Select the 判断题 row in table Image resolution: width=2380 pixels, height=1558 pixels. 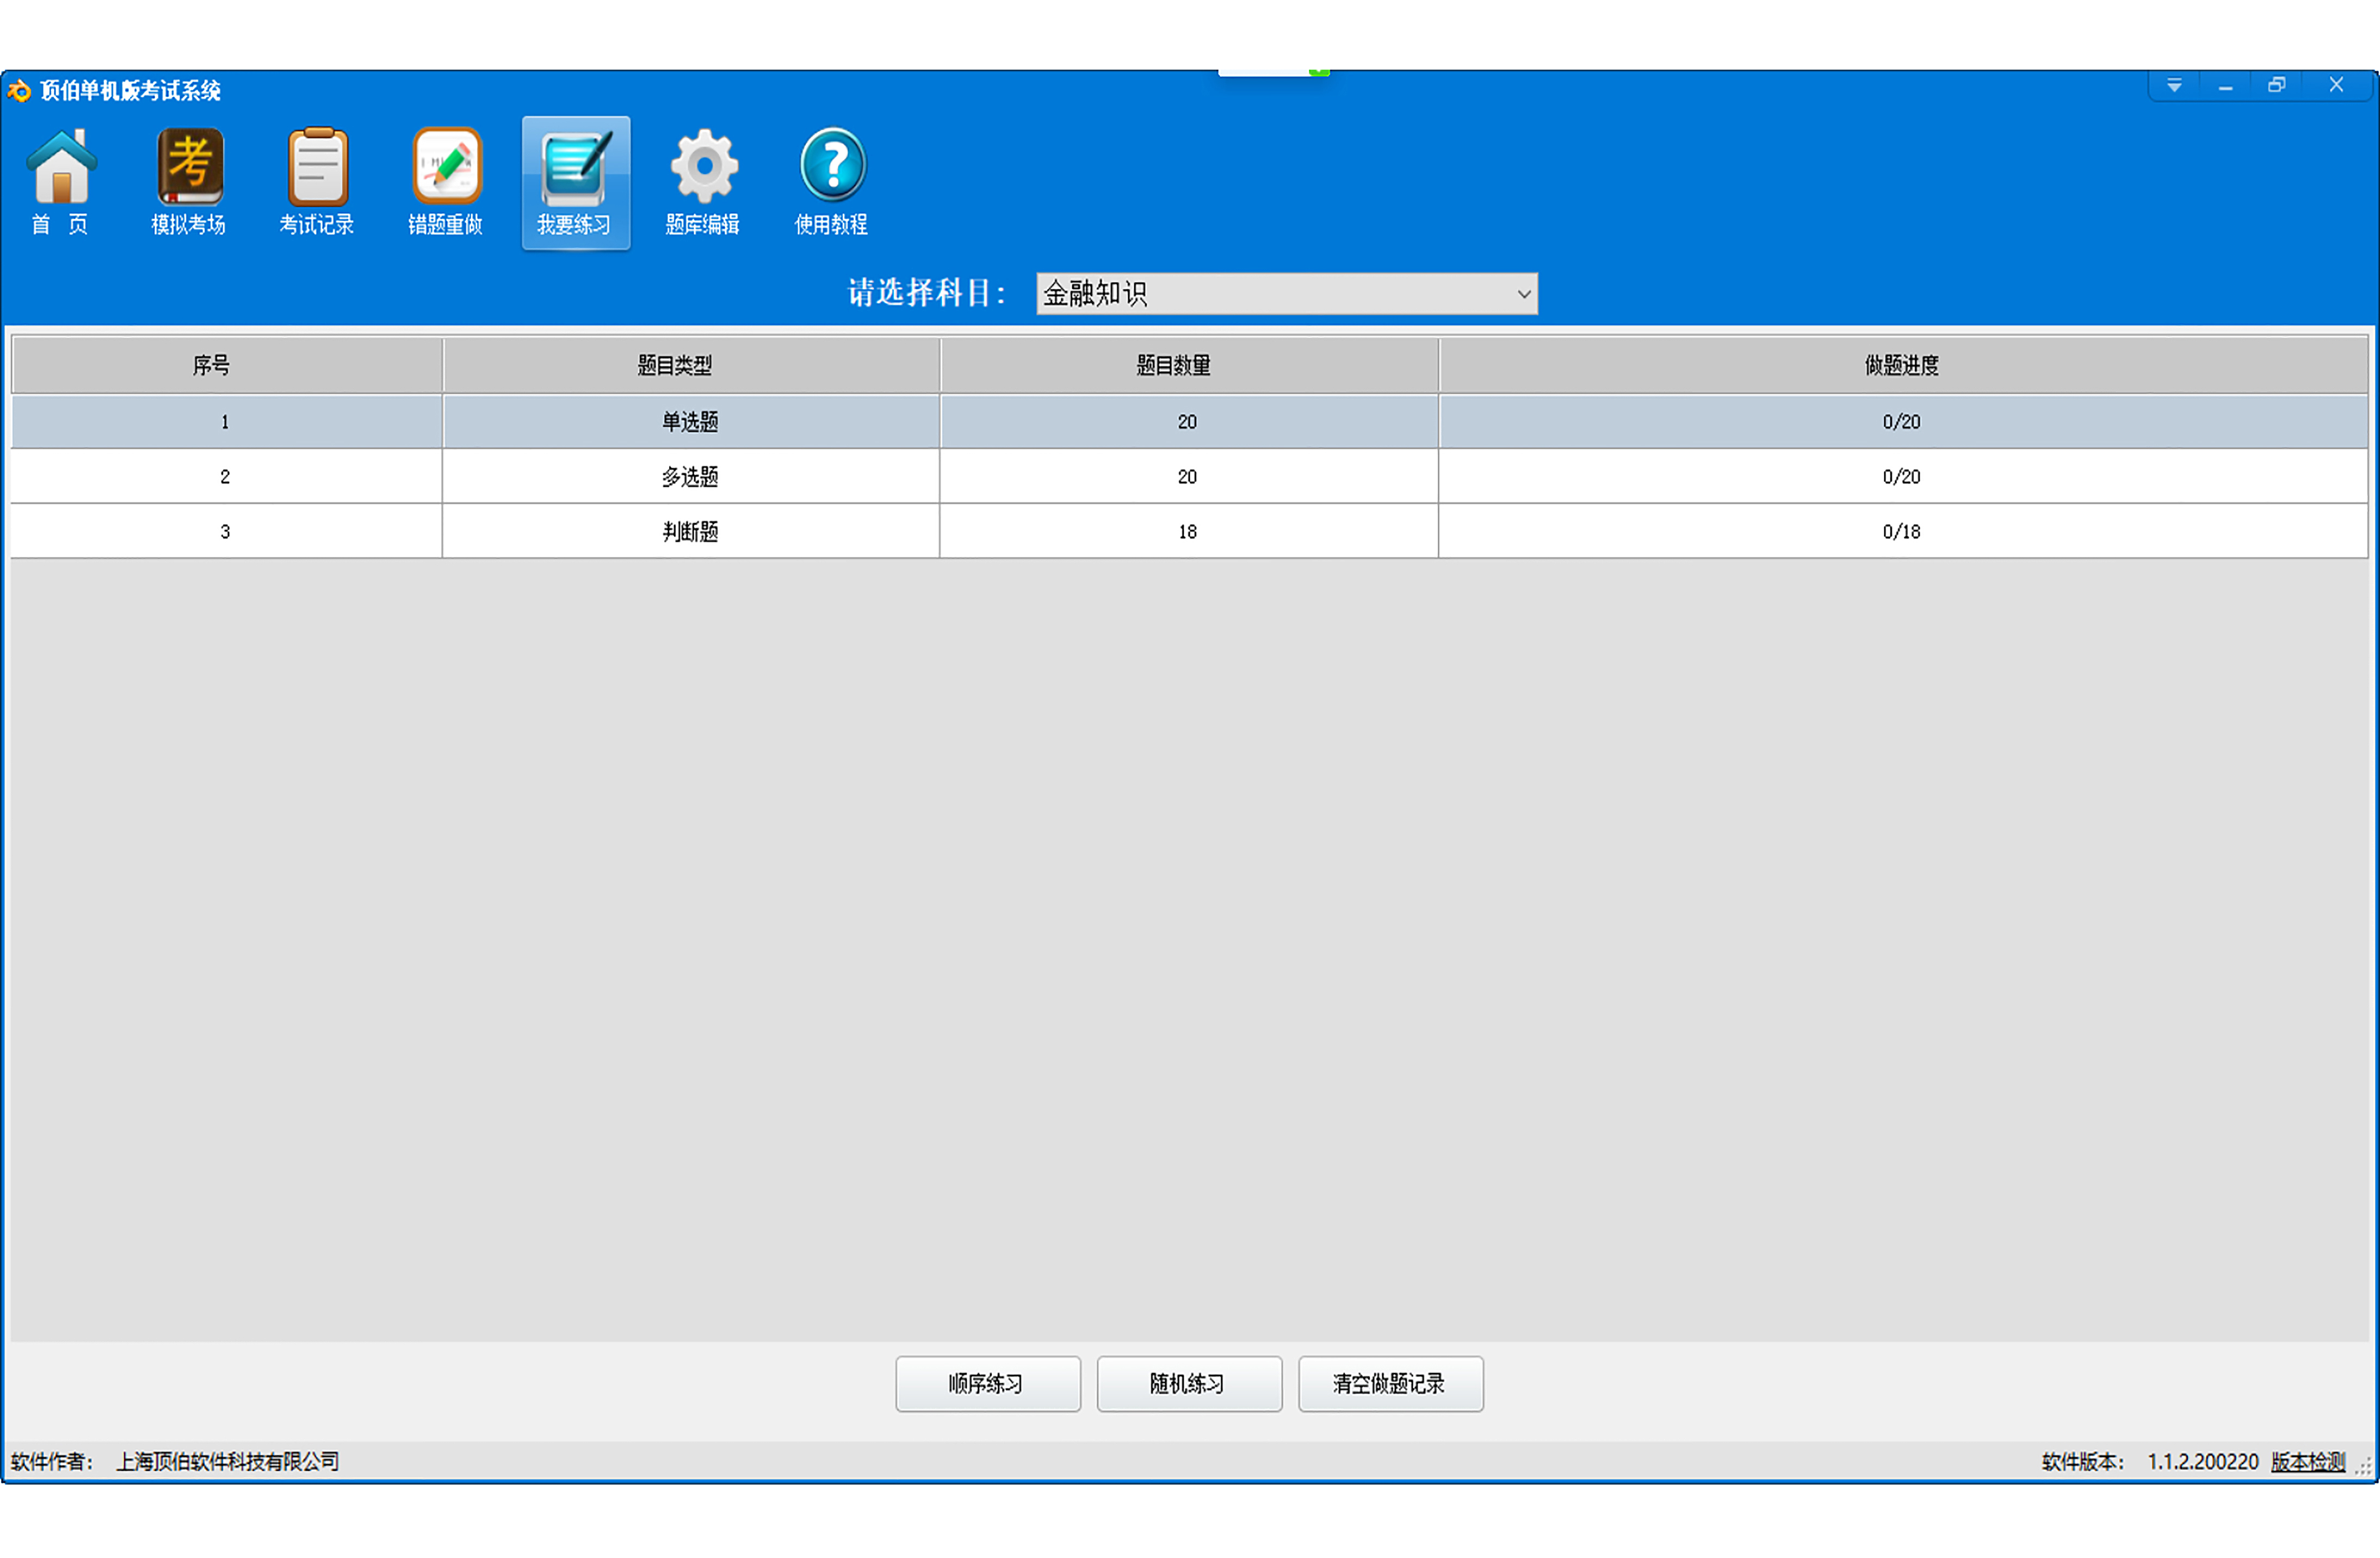[x=690, y=532]
